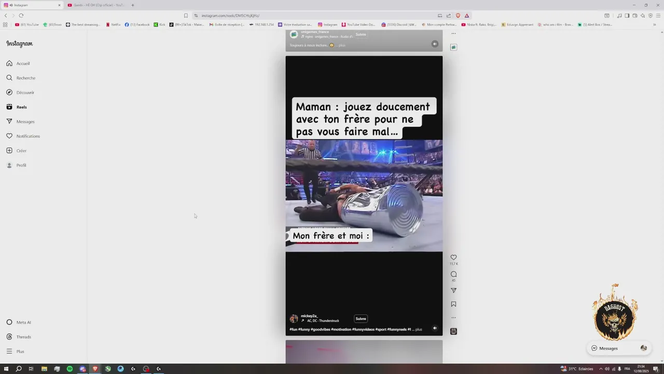Go back in browser history
664x374 pixels.
tap(6, 16)
